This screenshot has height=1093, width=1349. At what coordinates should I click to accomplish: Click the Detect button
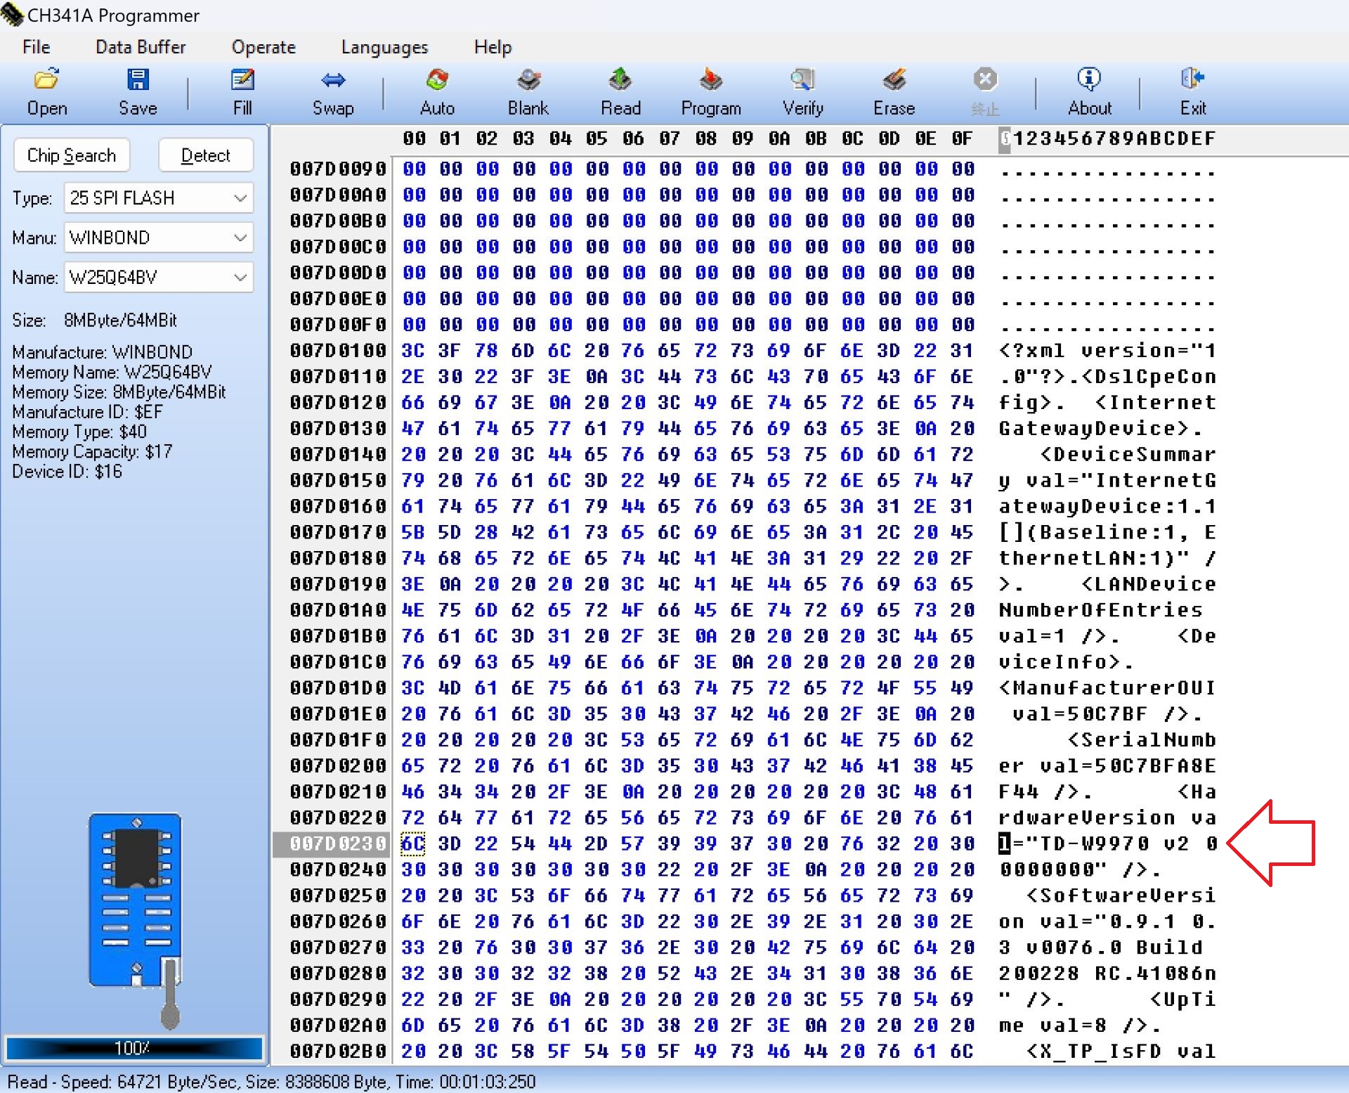pyautogui.click(x=206, y=155)
